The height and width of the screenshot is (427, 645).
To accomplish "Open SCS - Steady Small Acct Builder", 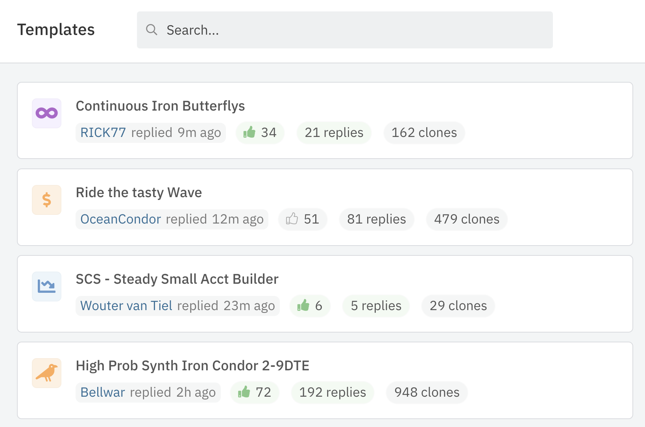I will click(177, 279).
